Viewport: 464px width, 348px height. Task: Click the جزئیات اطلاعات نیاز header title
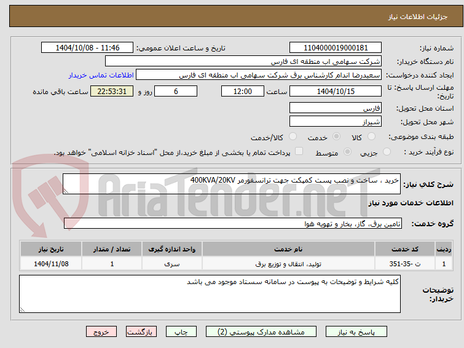[x=418, y=17]
